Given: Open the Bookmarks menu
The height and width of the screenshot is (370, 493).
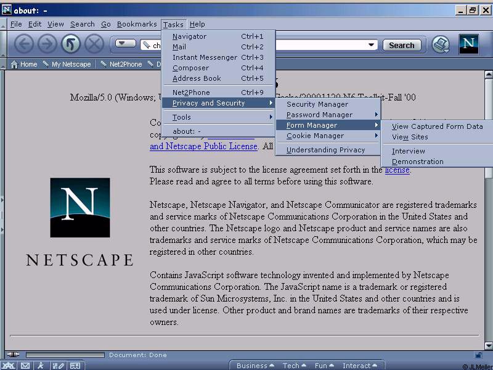Looking at the screenshot, I should [x=137, y=24].
